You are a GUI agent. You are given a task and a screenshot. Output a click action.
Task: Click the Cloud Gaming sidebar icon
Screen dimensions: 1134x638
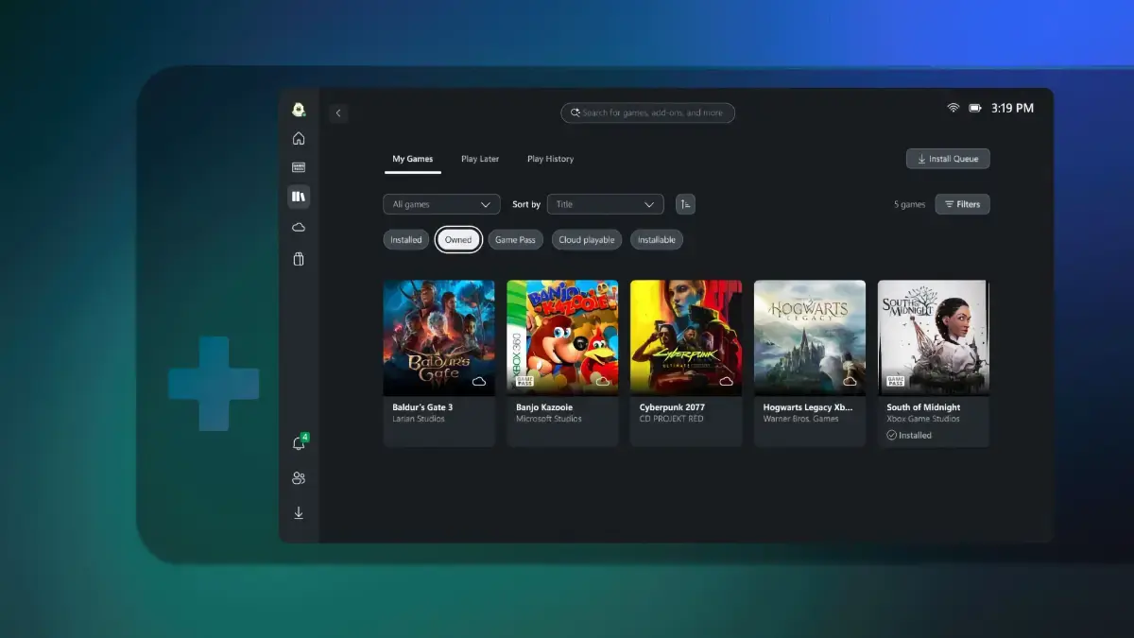[299, 227]
